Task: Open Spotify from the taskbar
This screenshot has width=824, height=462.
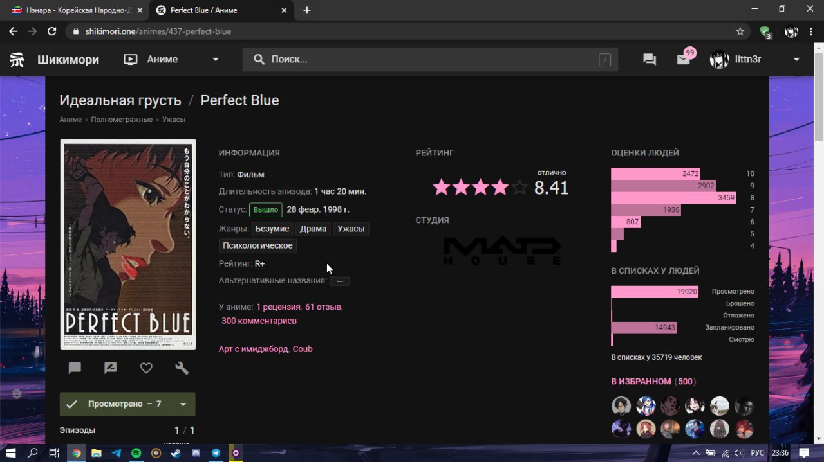Action: pos(136,453)
